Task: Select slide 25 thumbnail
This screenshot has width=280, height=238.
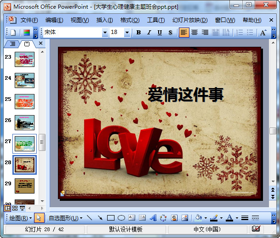Action: (24, 101)
